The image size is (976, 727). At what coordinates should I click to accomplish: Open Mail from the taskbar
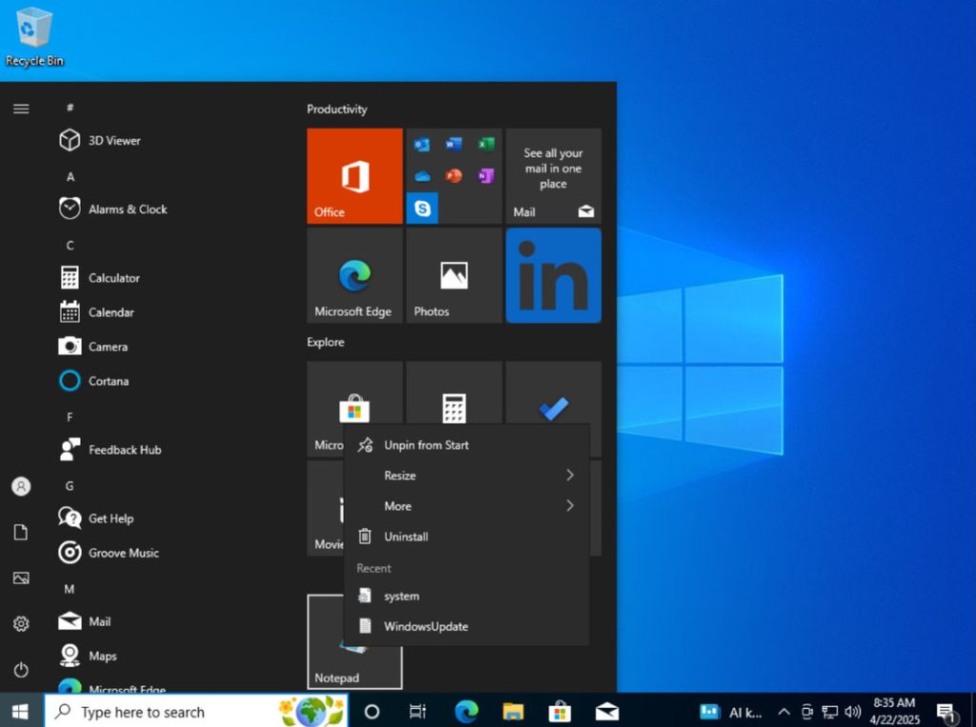click(x=607, y=711)
